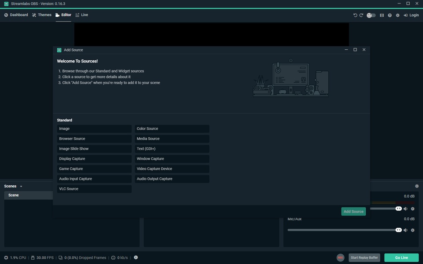Screen dimensions: 423x264
Task: Choose Video Capture Device source
Action: 172,169
